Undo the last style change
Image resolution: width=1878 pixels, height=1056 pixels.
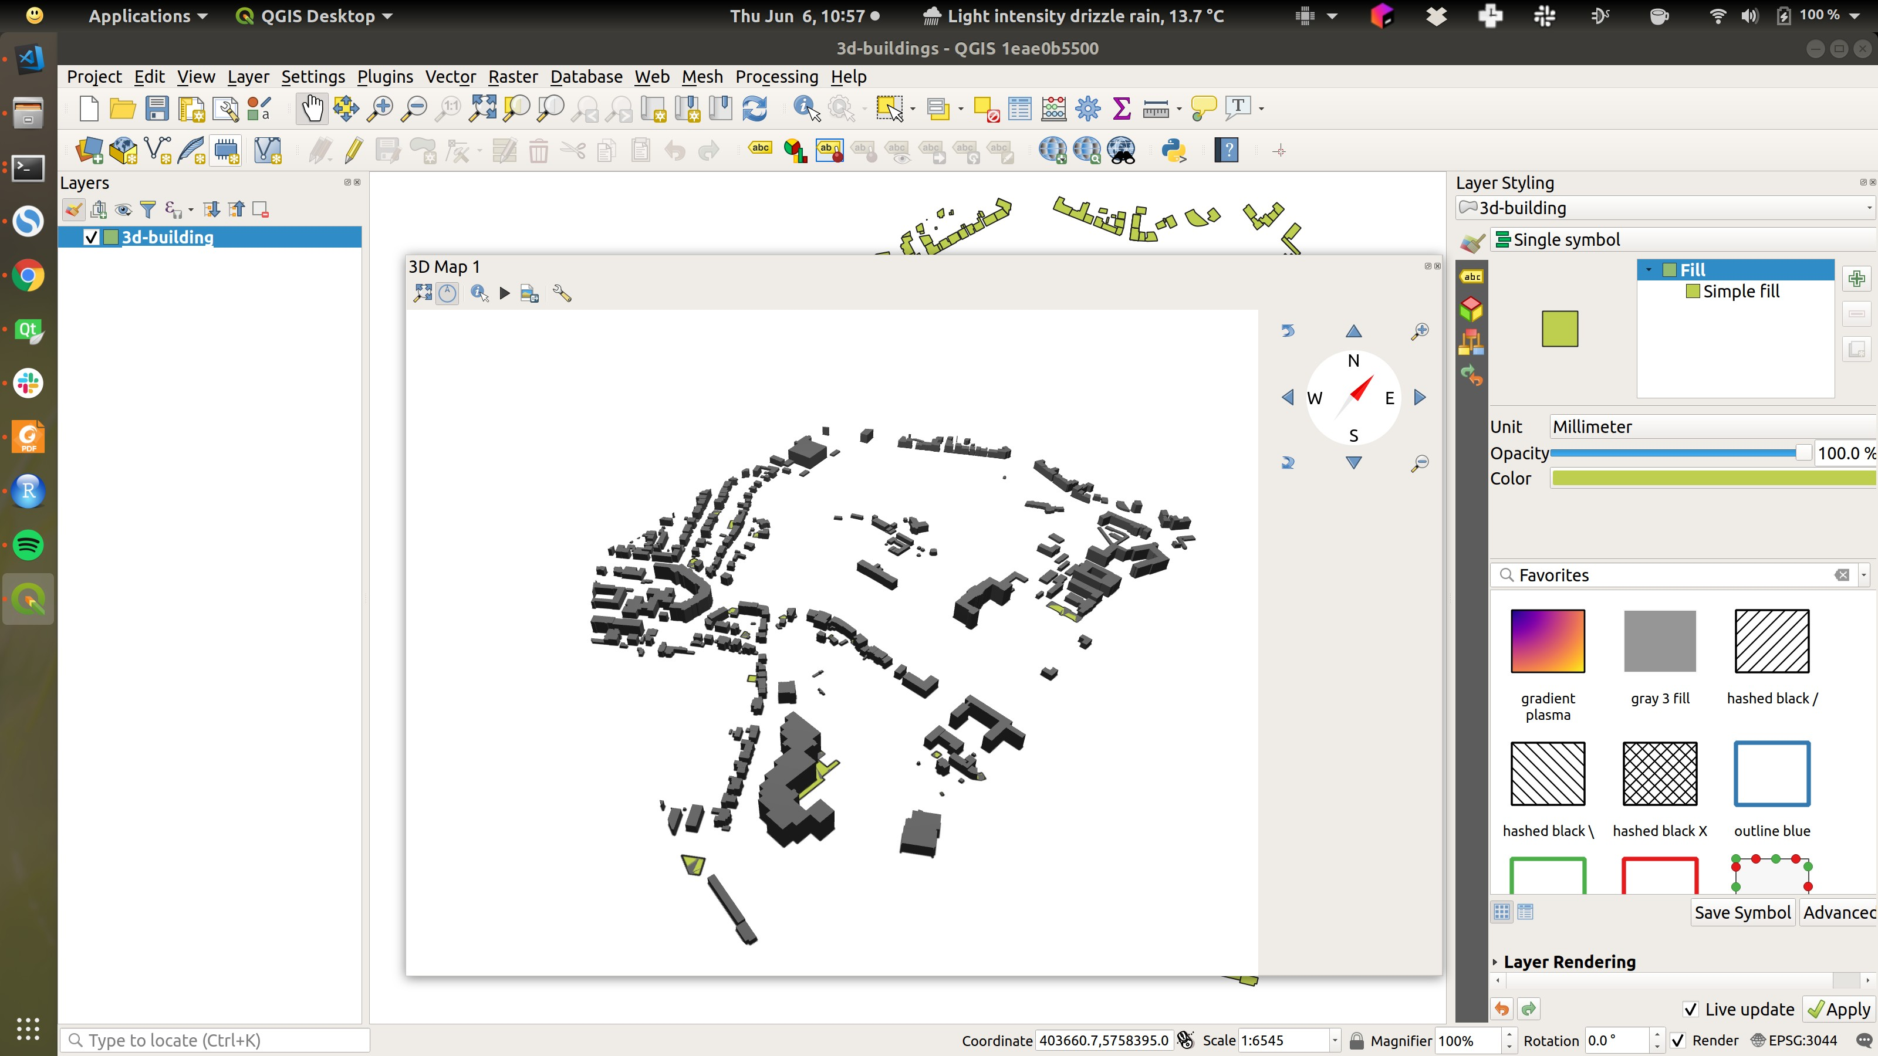[x=1502, y=1010]
